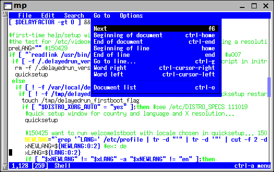Screen dimensions: 274x172
Task: Click the '#first-time help/setup' comment line
Action: [50, 35]
